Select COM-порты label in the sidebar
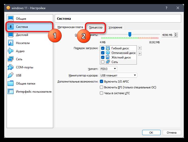Image resolution: width=188 pixels, height=142 pixels. [x=25, y=67]
